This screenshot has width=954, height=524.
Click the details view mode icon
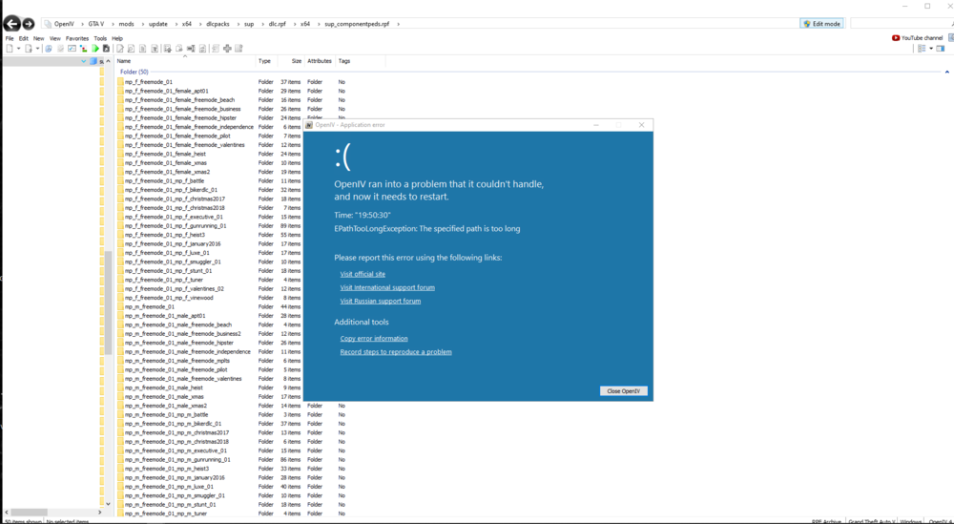(922, 49)
